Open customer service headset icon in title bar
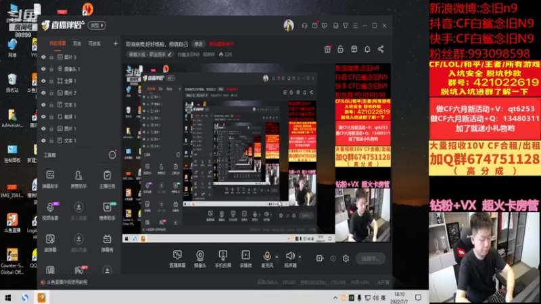The height and width of the screenshot is (304, 541). point(304,26)
